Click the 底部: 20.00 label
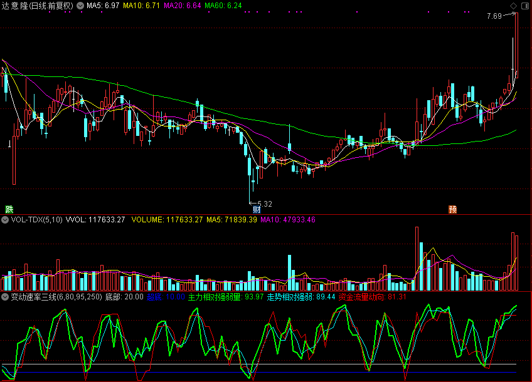The height and width of the screenshot is (382, 532). [x=124, y=297]
